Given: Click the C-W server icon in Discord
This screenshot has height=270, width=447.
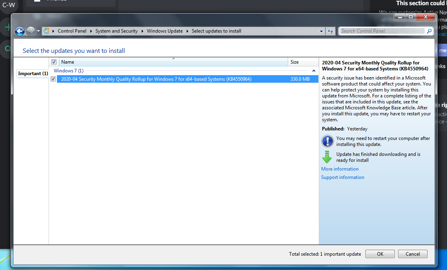Looking at the screenshot, I should (x=8, y=5).
